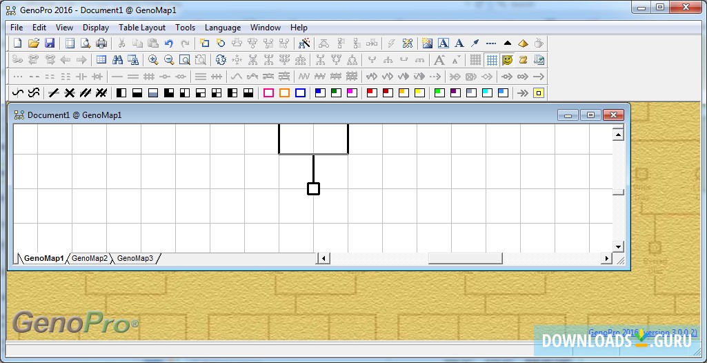Click the Family Wizard magic wand icon
Image resolution: width=707 pixels, height=363 pixels.
[x=304, y=43]
